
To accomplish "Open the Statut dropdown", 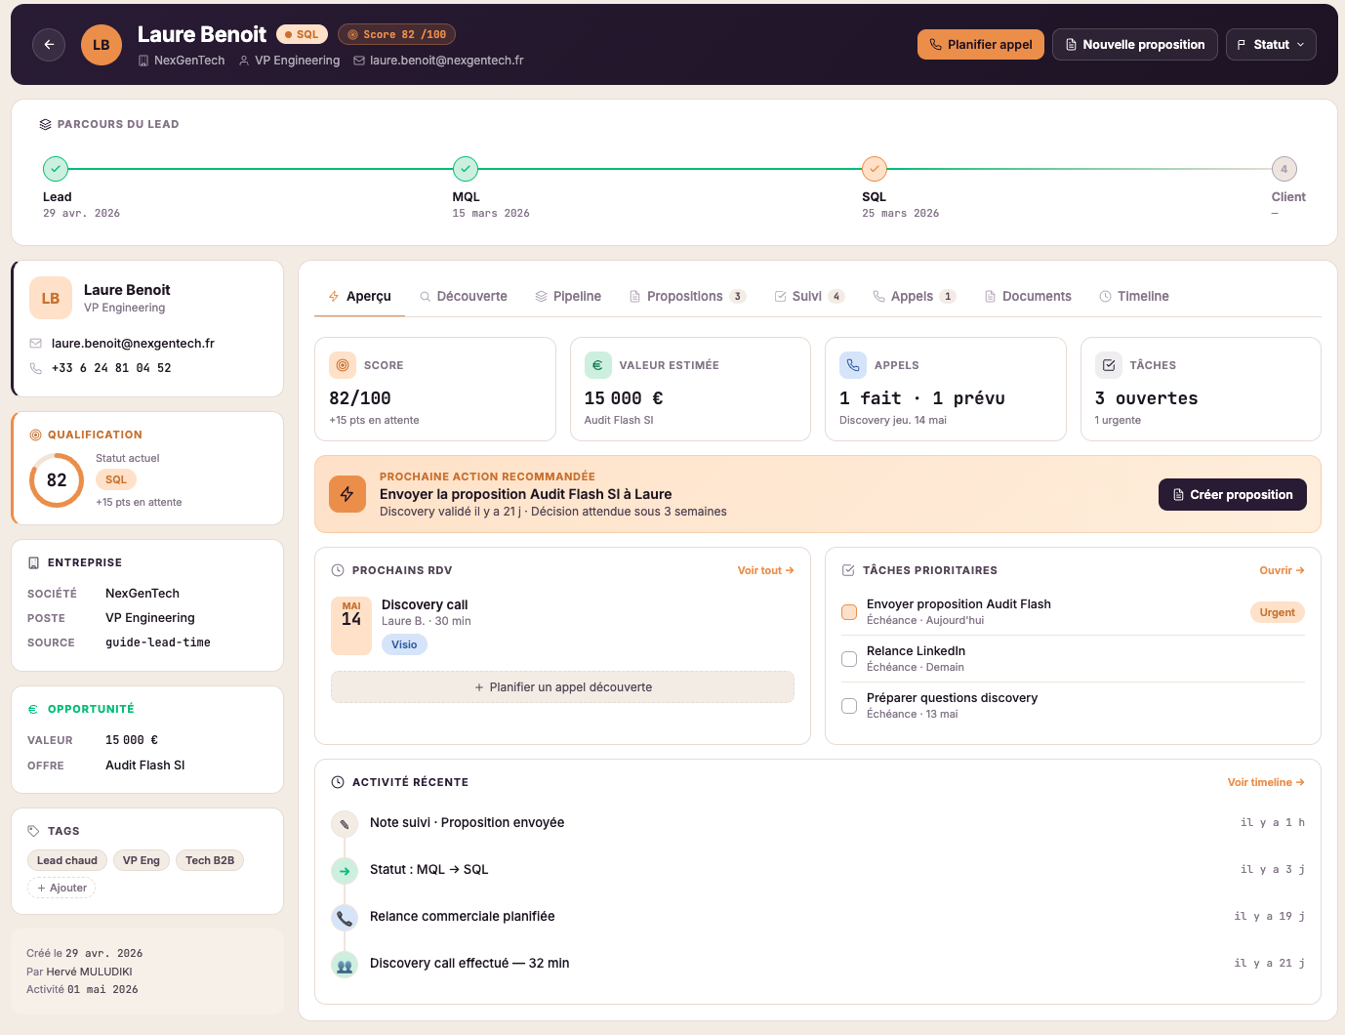I will tap(1271, 45).
